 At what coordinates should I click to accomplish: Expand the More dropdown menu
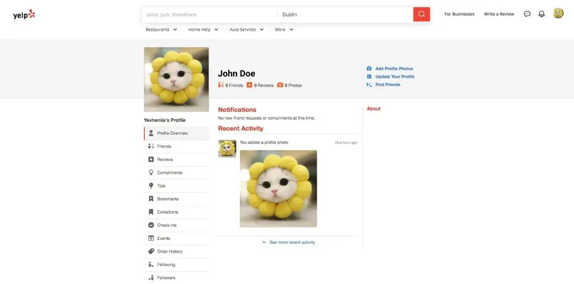pyautogui.click(x=284, y=30)
